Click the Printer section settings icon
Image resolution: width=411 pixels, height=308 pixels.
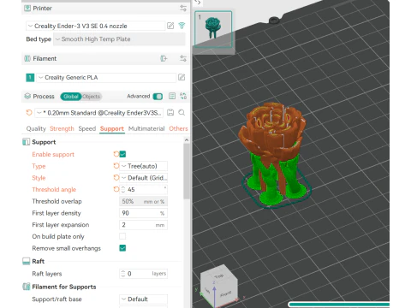tap(183, 9)
